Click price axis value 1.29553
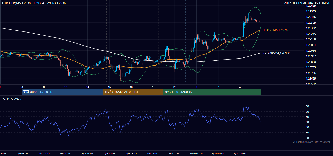The width and height of the screenshot is (333, 156). (311, 11)
